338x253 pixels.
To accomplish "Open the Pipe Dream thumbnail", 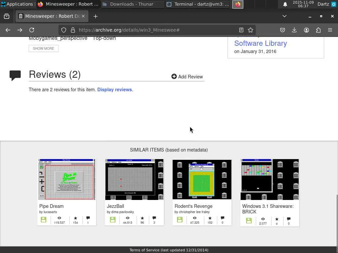I will pyautogui.click(x=67, y=180).
